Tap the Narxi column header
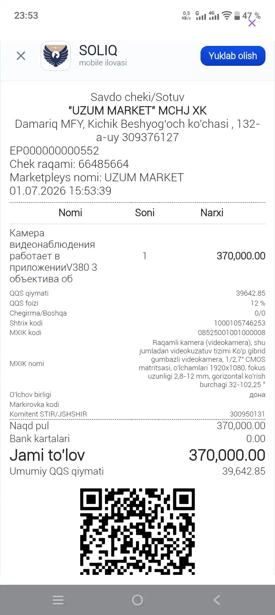The image size is (275, 615). [212, 213]
